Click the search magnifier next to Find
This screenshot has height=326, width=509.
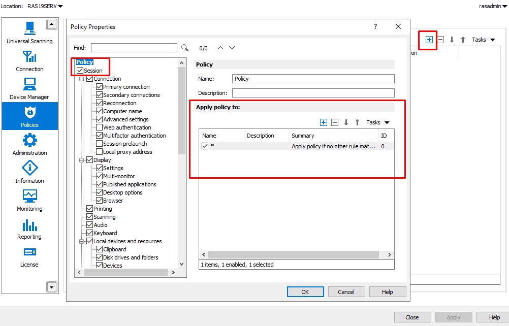[185, 48]
